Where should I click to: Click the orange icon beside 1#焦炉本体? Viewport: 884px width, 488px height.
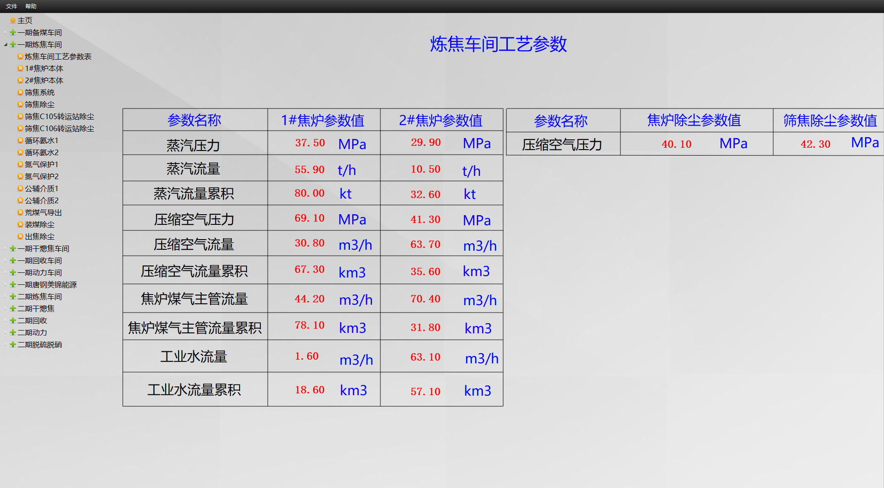[x=20, y=68]
